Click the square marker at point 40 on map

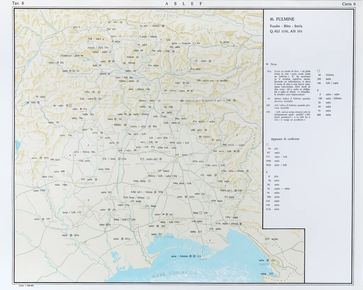point(71,105)
